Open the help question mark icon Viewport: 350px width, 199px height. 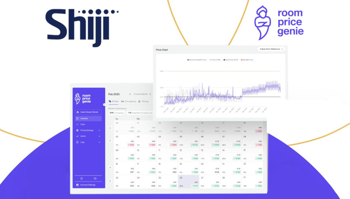tap(81, 178)
